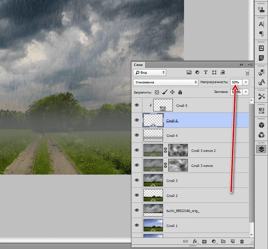
Task: Collapse panel with double-arrow icon
Action: click(241, 65)
